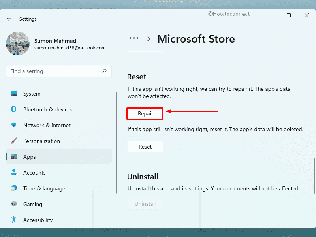Click the Repair button
The image size is (316, 237).
click(x=145, y=113)
